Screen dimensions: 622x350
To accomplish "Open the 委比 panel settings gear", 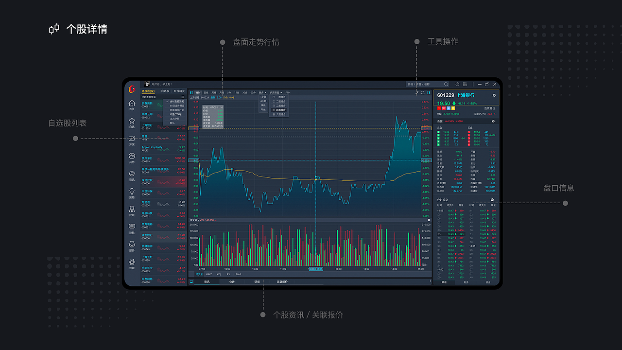I will pos(494,121).
